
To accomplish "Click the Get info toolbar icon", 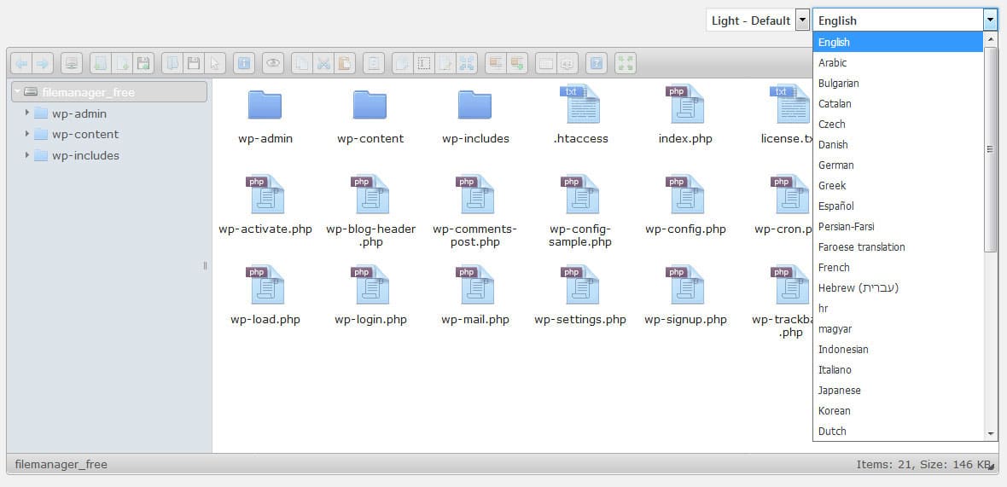I will [x=244, y=63].
